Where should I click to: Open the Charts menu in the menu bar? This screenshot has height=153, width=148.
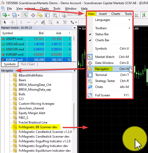pos(44,9)
